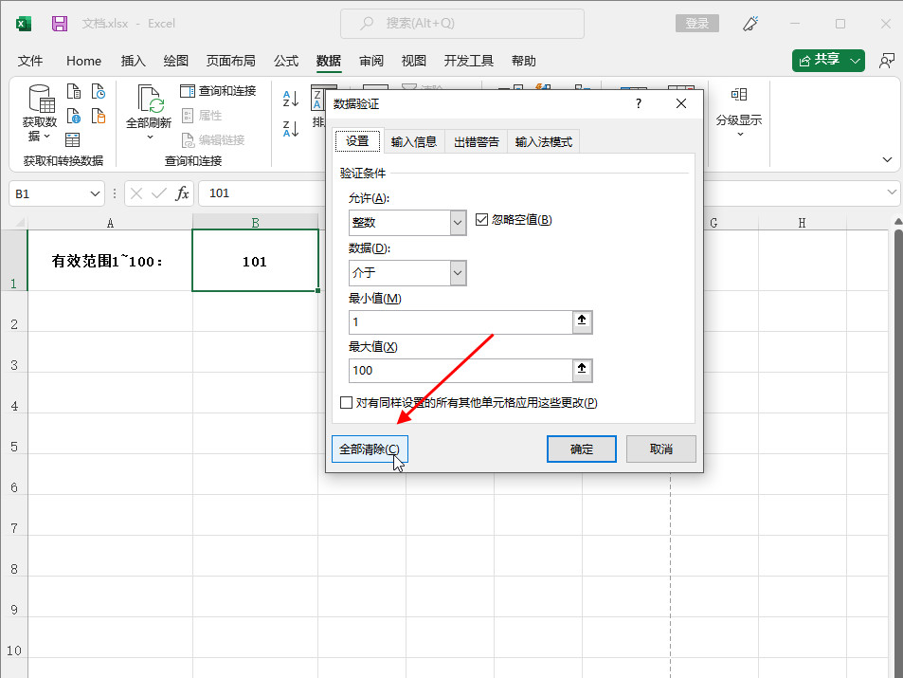This screenshot has width=903, height=678.
Task: Click the Select All corner triangle
Action: pos(20,222)
